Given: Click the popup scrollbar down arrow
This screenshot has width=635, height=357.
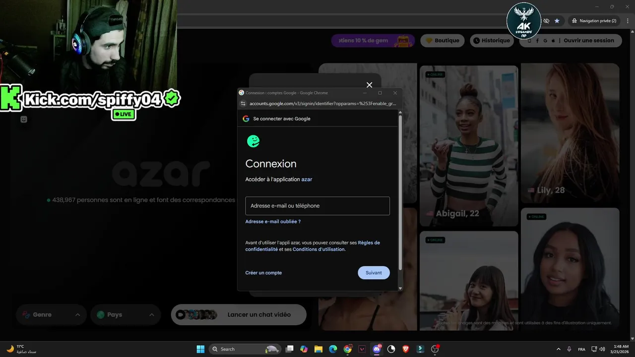Looking at the screenshot, I should [400, 288].
